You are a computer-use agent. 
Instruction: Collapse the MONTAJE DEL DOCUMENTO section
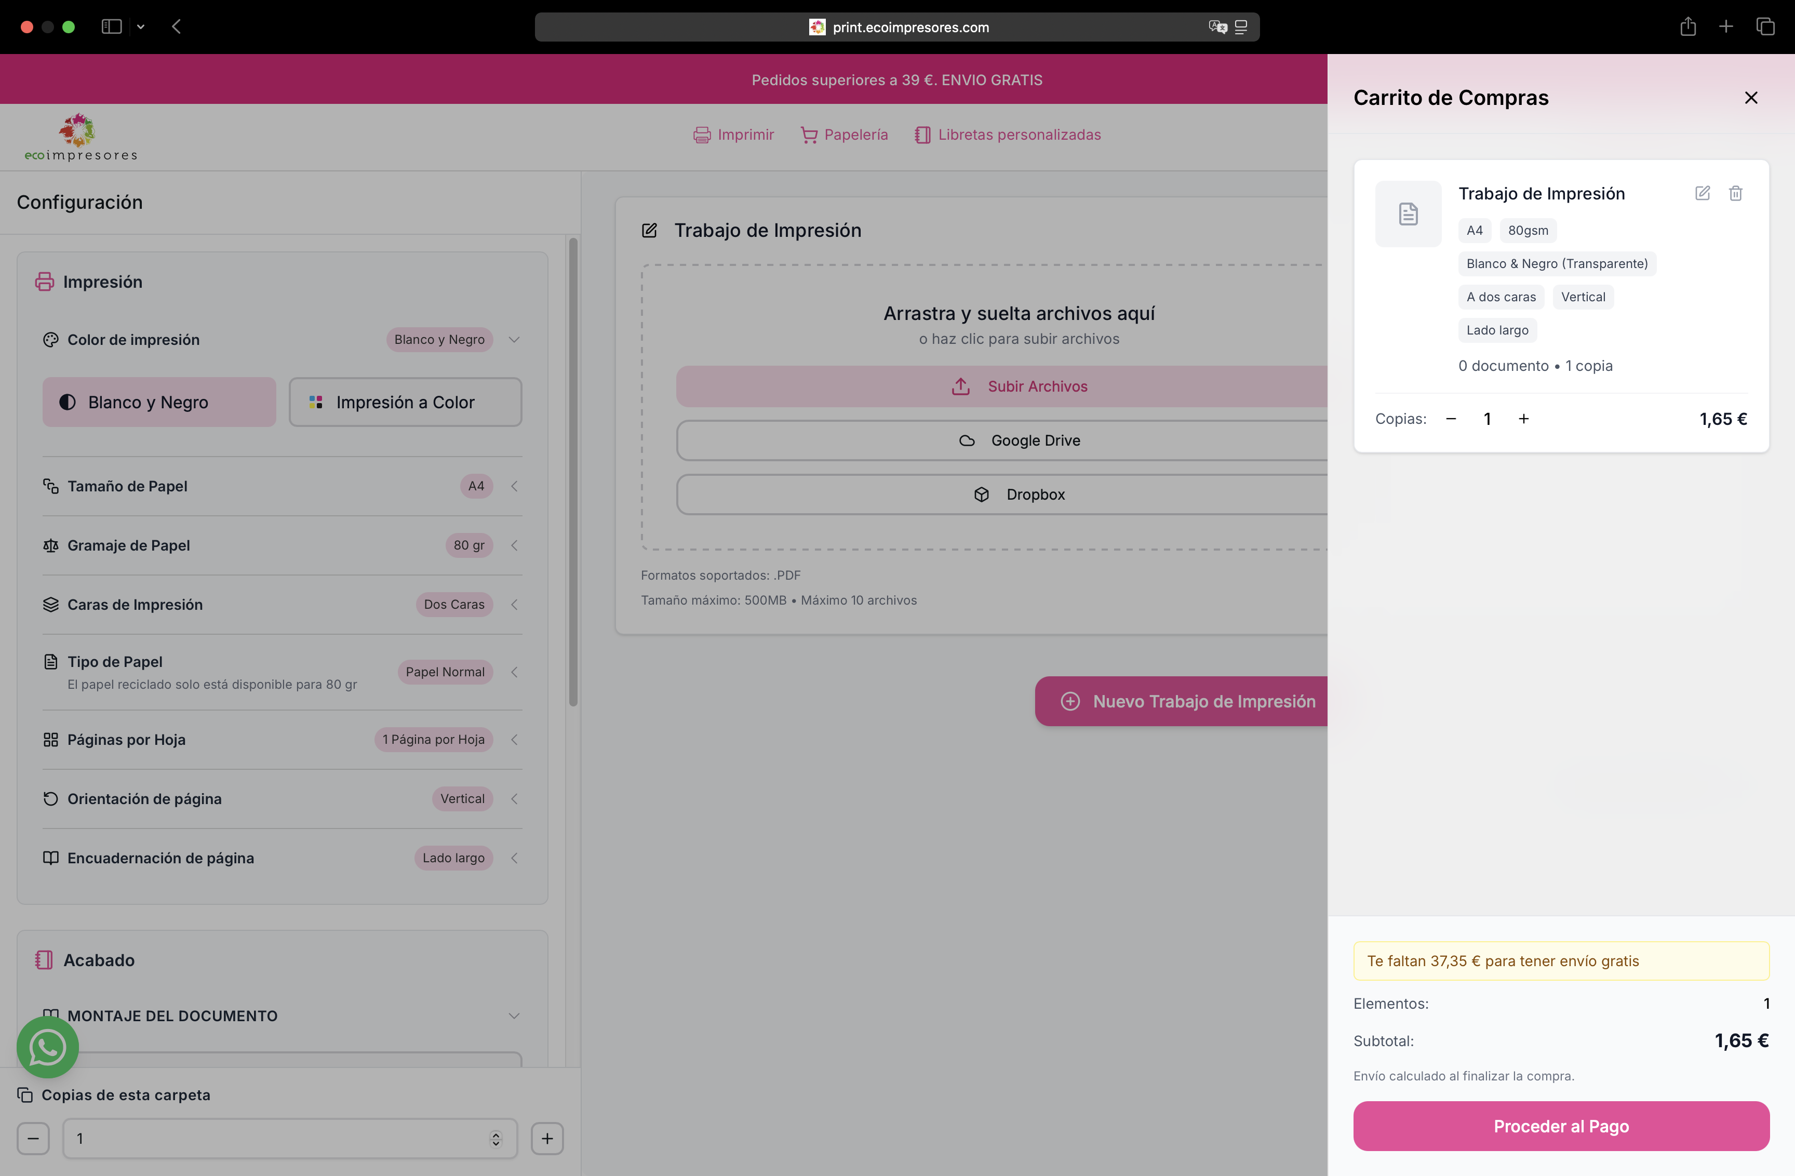pyautogui.click(x=515, y=1015)
